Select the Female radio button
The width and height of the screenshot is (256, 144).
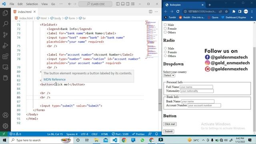pos(165,52)
